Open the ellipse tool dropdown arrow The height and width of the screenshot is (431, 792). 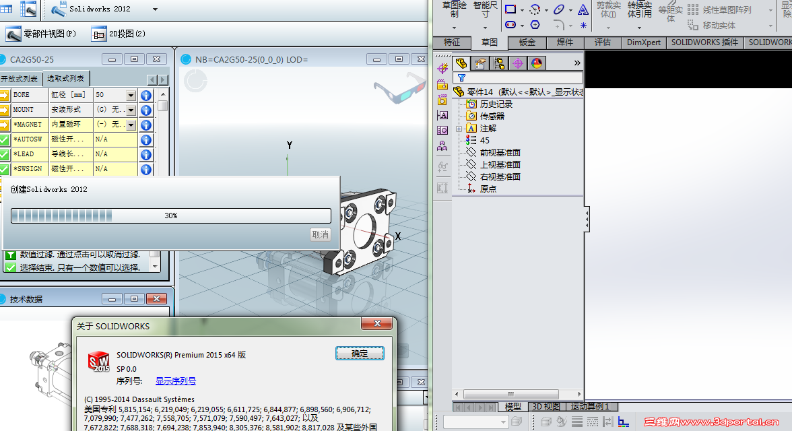pyautogui.click(x=571, y=9)
